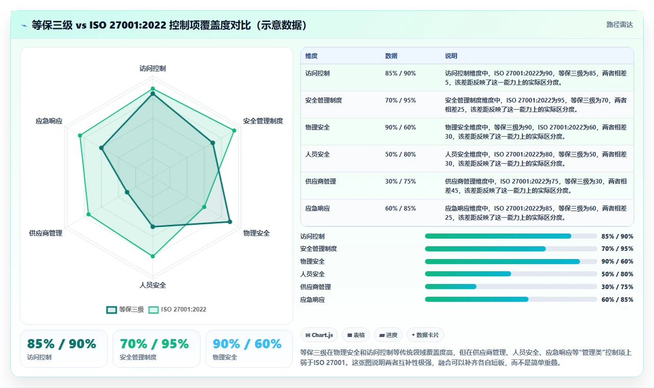
Task: Click the 访问控制 progress bar
Action: tap(511, 236)
